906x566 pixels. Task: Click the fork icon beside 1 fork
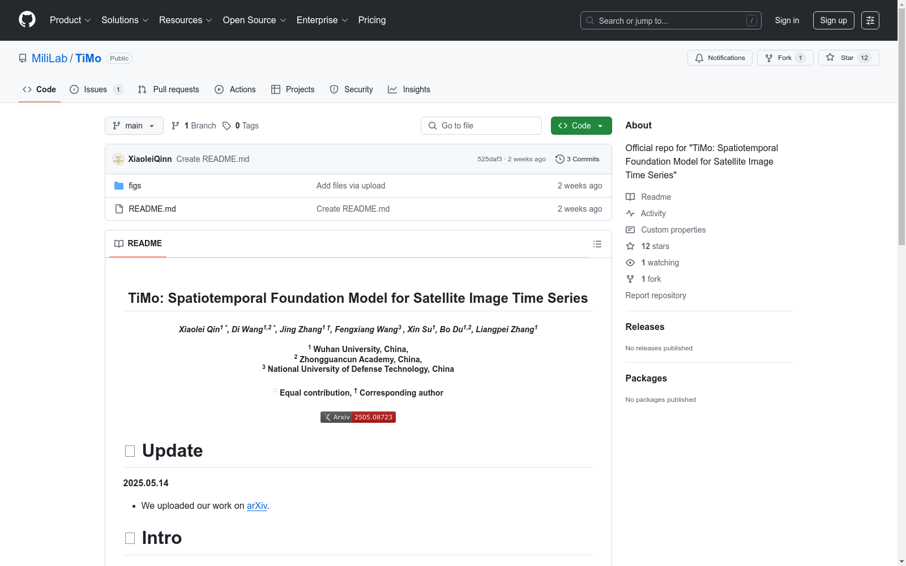click(x=630, y=279)
